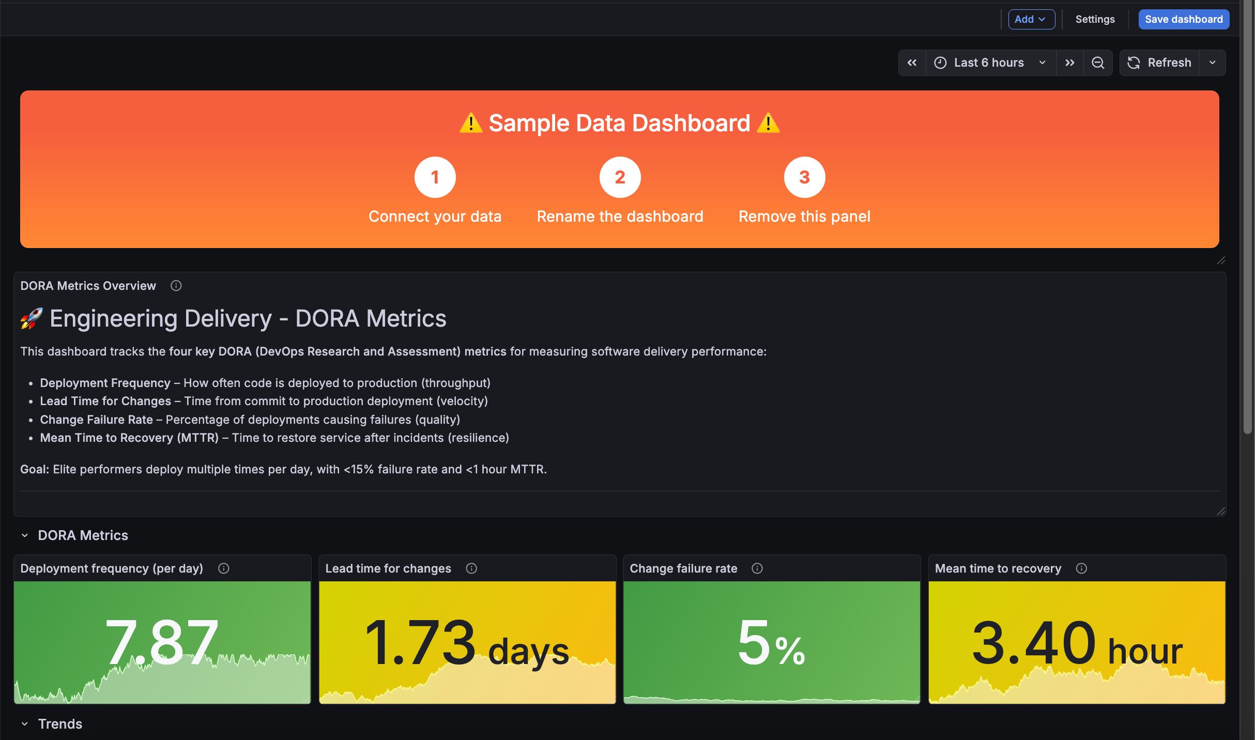Show info for Lead time for changes panel
This screenshot has width=1255, height=740.
(471, 568)
